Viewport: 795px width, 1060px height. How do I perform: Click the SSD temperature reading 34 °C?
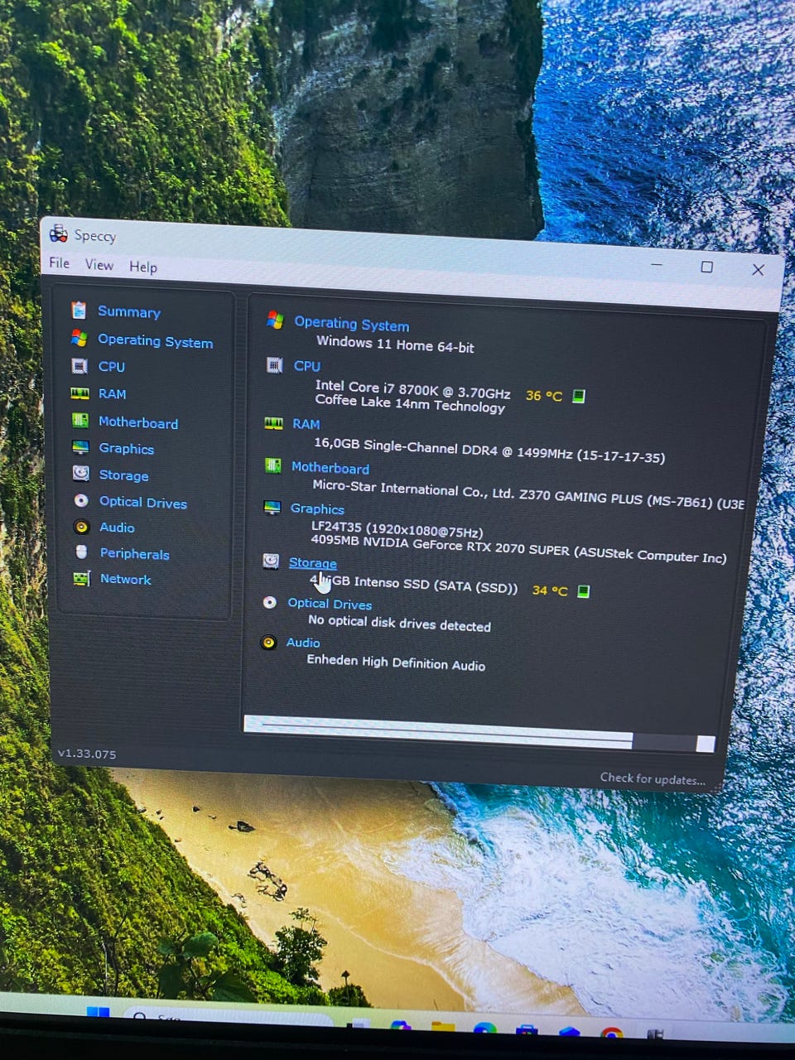(x=550, y=590)
